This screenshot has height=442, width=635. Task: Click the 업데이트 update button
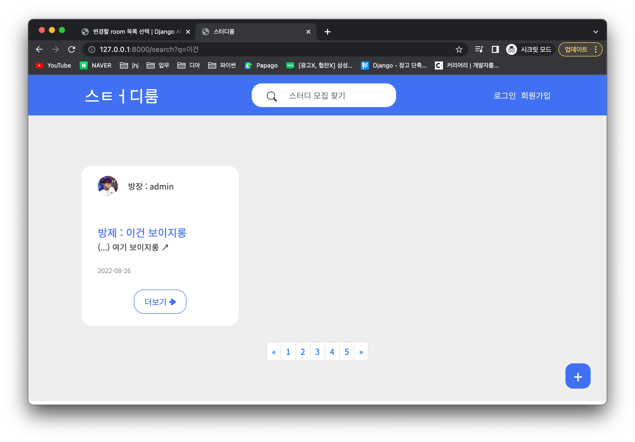point(576,49)
